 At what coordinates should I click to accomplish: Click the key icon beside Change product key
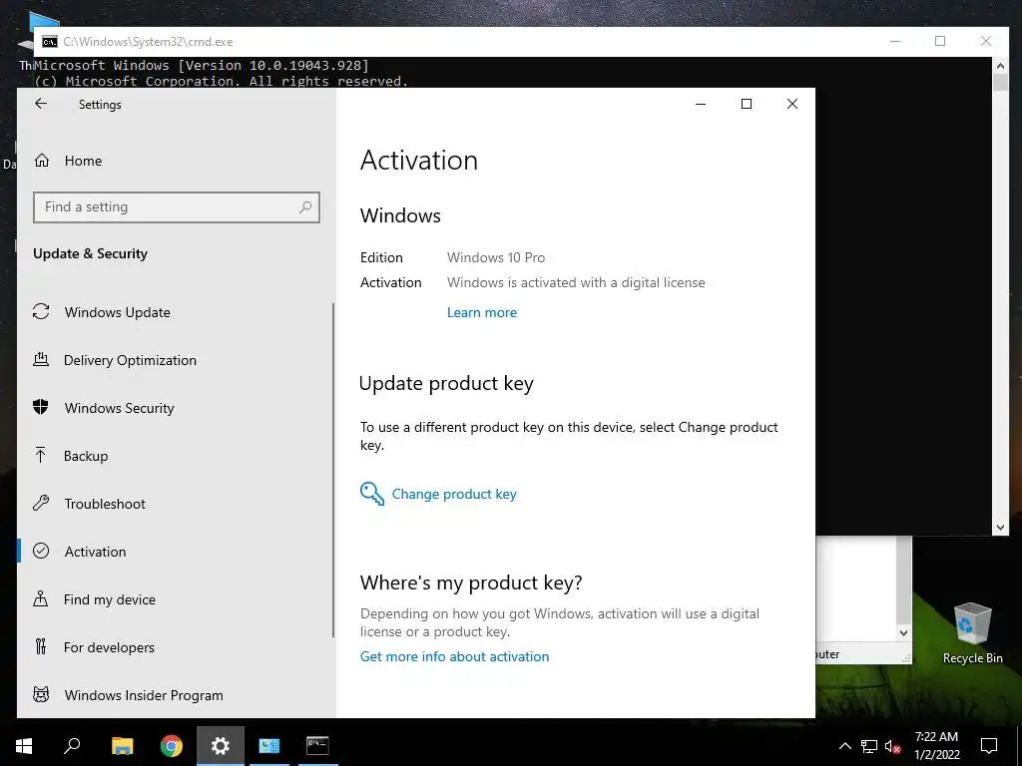click(x=372, y=494)
